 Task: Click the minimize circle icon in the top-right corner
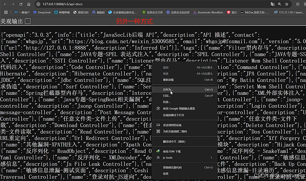[x=298, y=4]
